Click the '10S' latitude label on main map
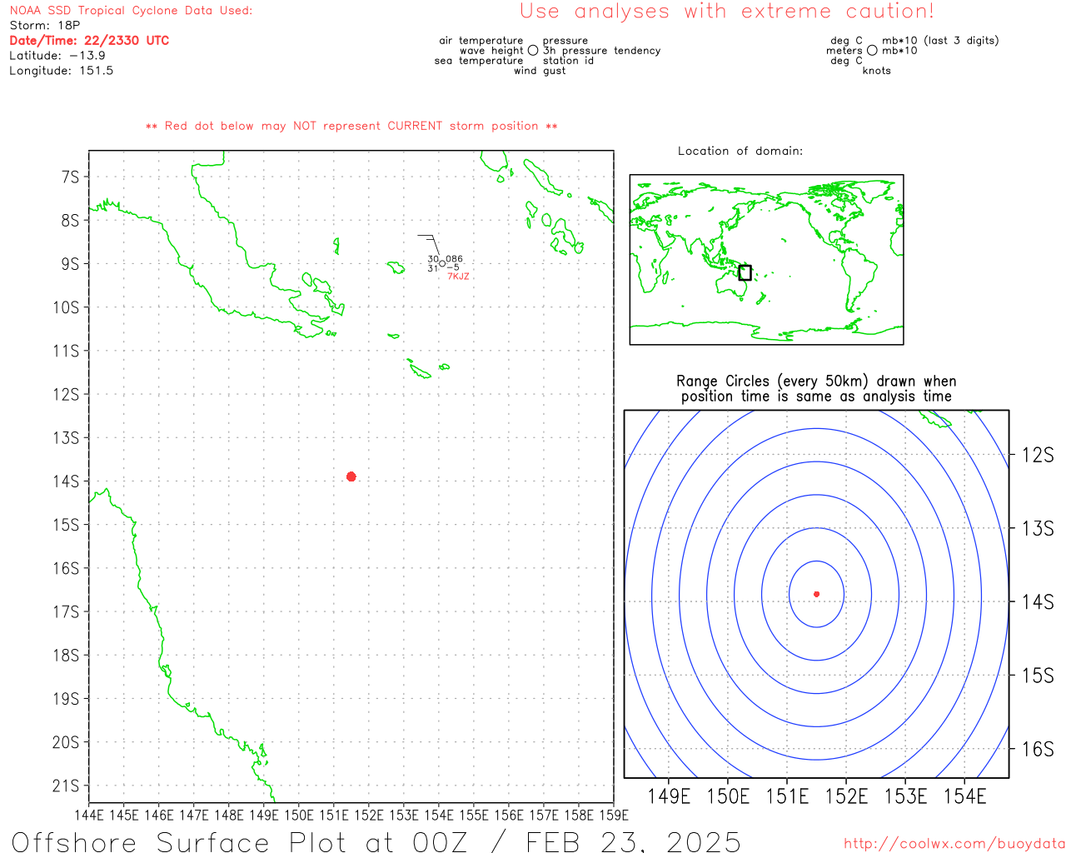 pyautogui.click(x=66, y=307)
